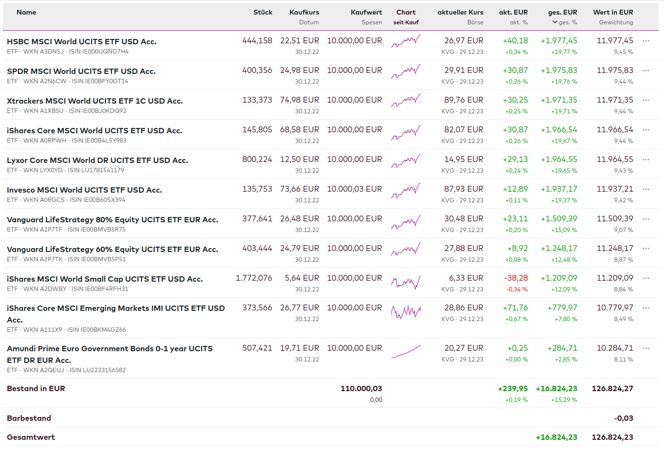Open options for iShares MSCI World Small Cap
The width and height of the screenshot is (664, 450).
coord(646,278)
